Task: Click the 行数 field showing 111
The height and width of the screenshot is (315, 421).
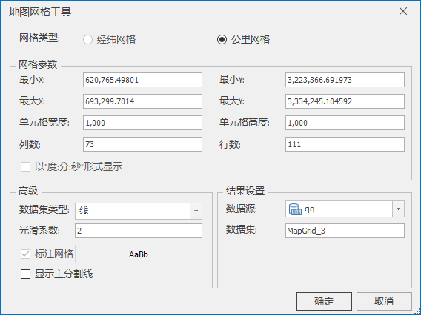Action: click(345, 144)
